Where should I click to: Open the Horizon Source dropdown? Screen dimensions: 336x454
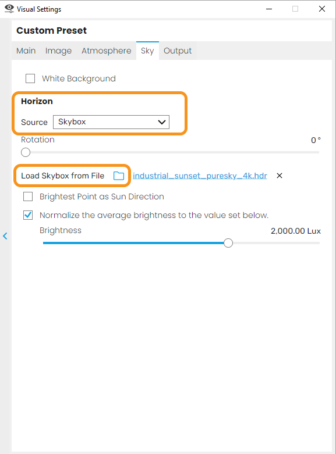click(111, 122)
